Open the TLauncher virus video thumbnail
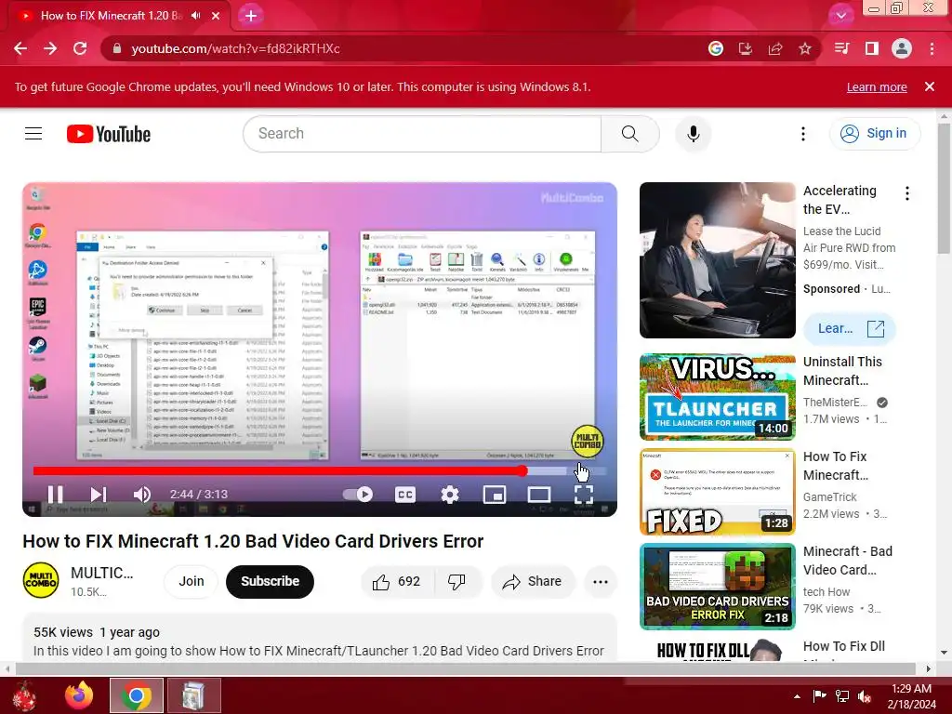 [x=717, y=396]
